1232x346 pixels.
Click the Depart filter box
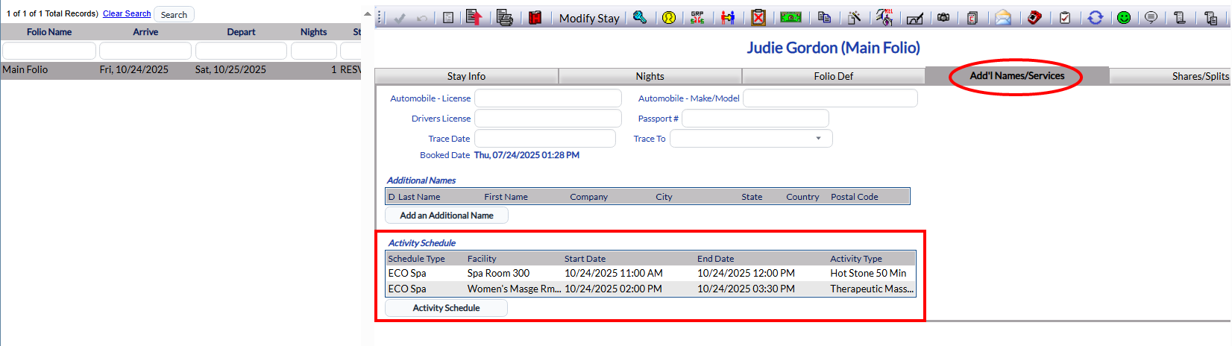click(241, 51)
